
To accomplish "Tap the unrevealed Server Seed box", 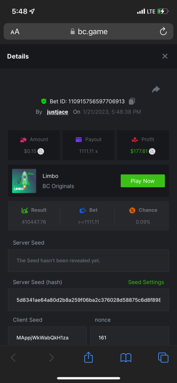I will 88,260.
